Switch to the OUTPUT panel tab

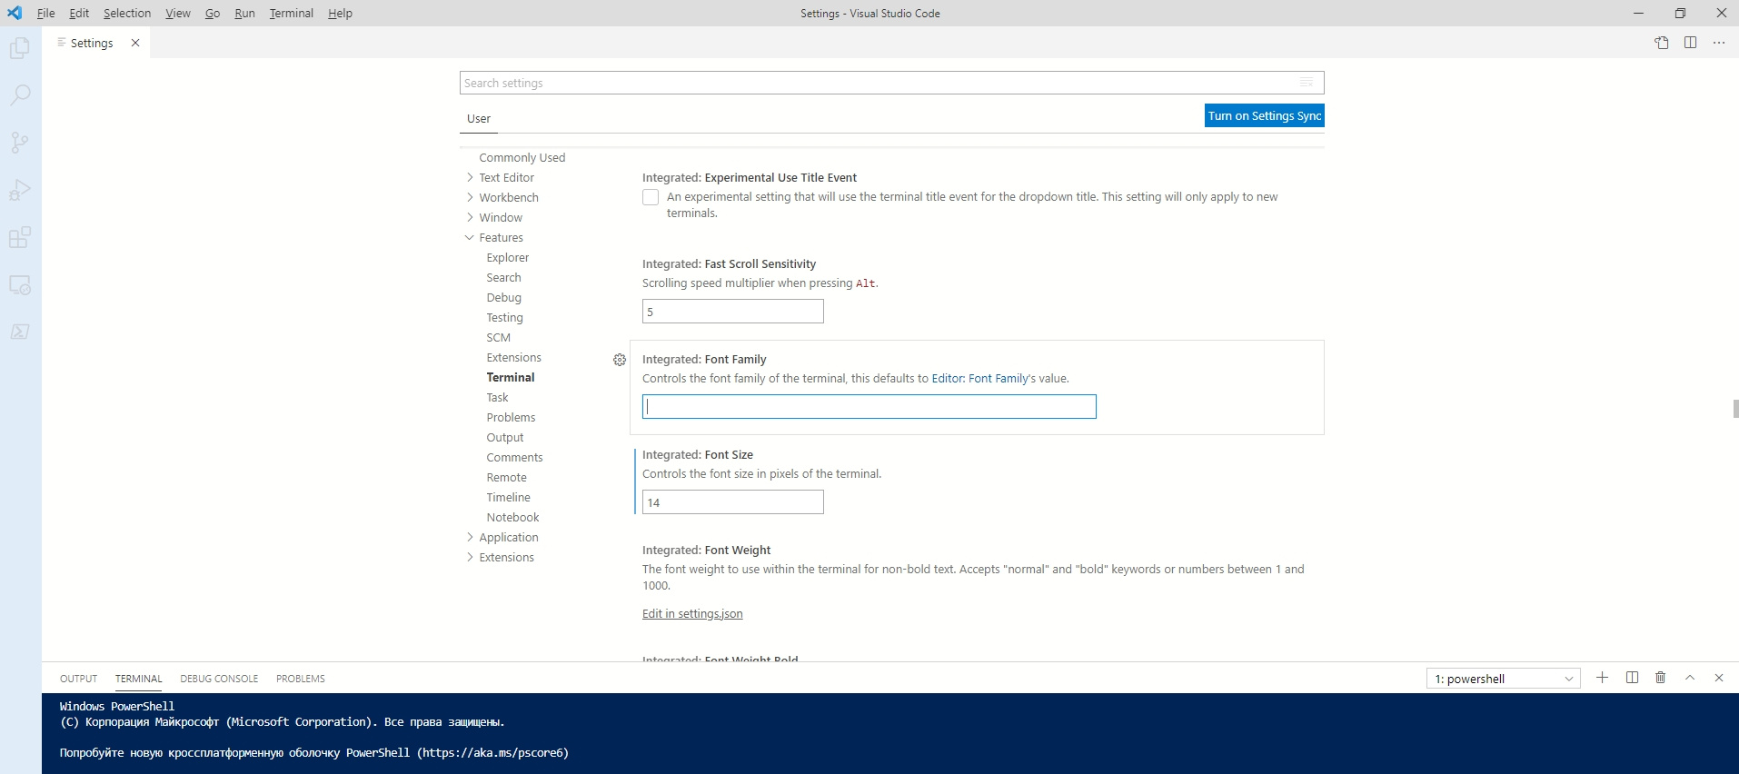pos(78,679)
